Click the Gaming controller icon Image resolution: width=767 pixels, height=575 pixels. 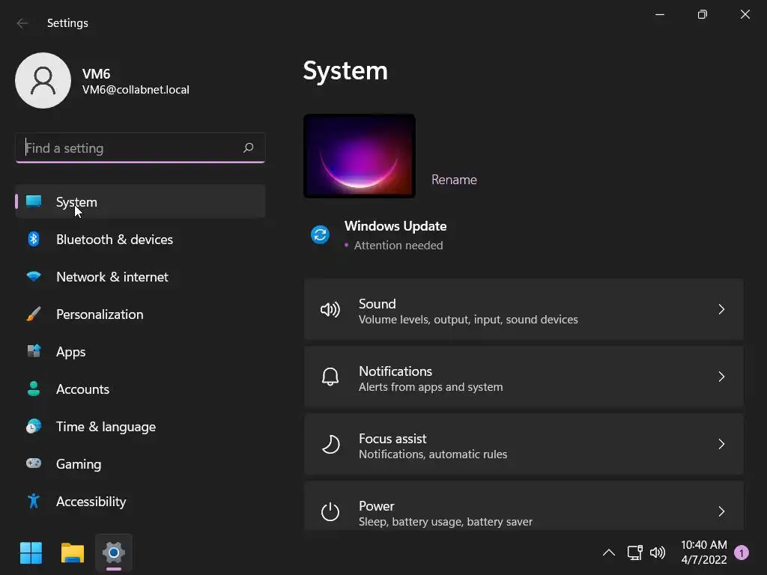(x=34, y=463)
